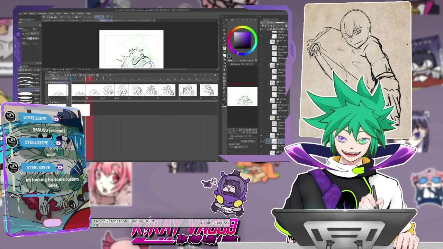Play the animation in Timeline
The image size is (443, 249).
point(71,75)
